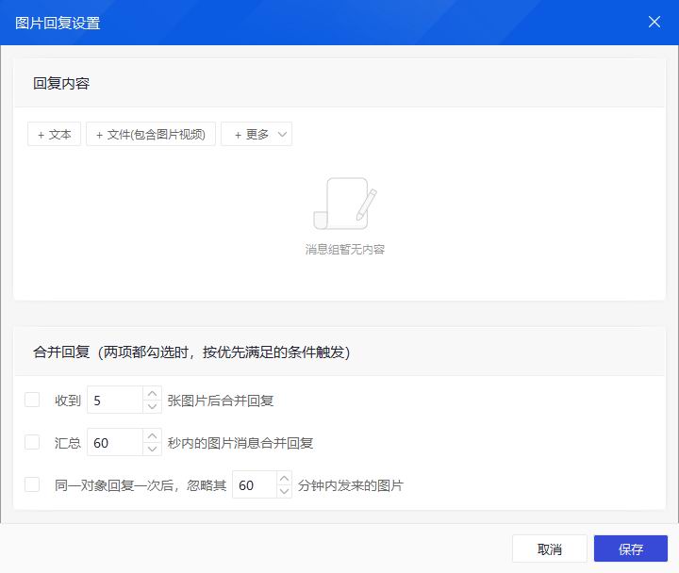Save settings with the 保存 button

630,549
